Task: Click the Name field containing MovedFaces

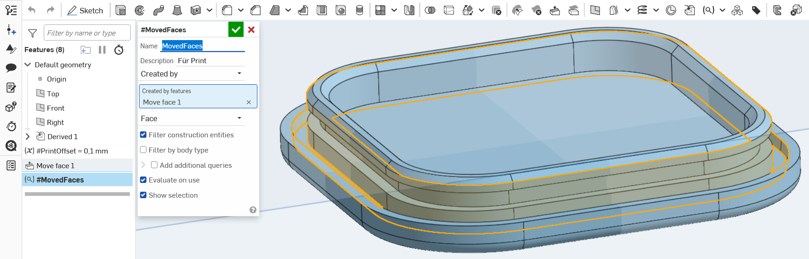Action: pyautogui.click(x=203, y=46)
